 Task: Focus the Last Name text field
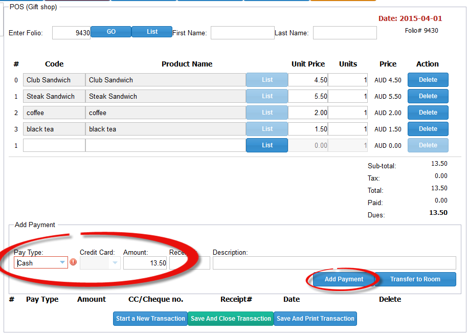click(x=345, y=33)
